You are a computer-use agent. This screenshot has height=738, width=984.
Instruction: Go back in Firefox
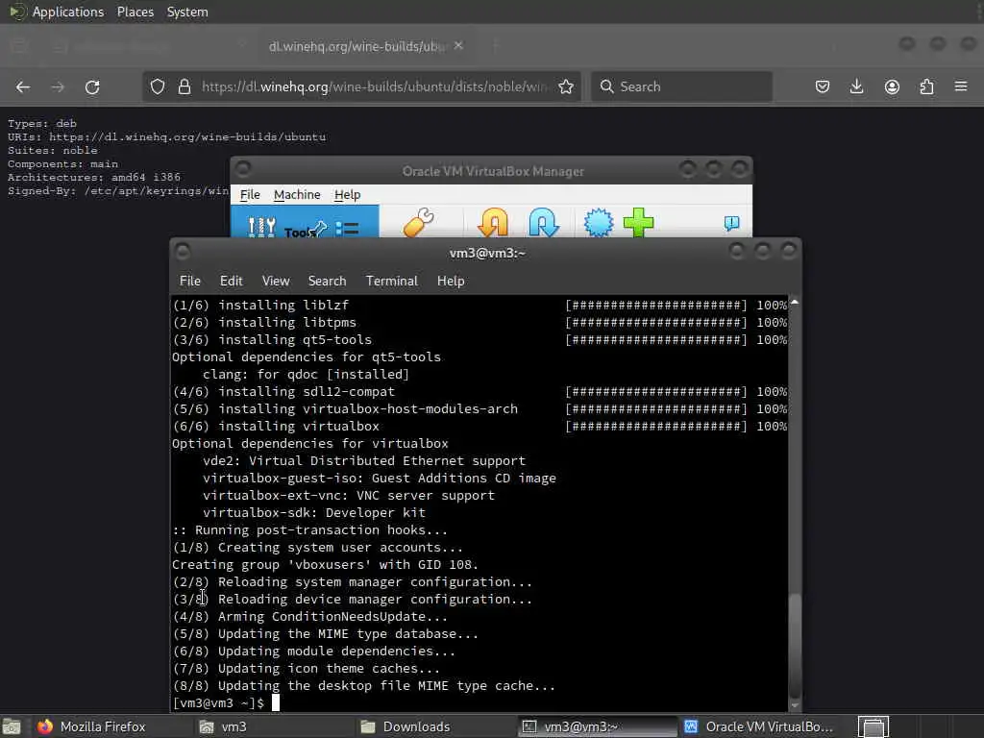(23, 86)
